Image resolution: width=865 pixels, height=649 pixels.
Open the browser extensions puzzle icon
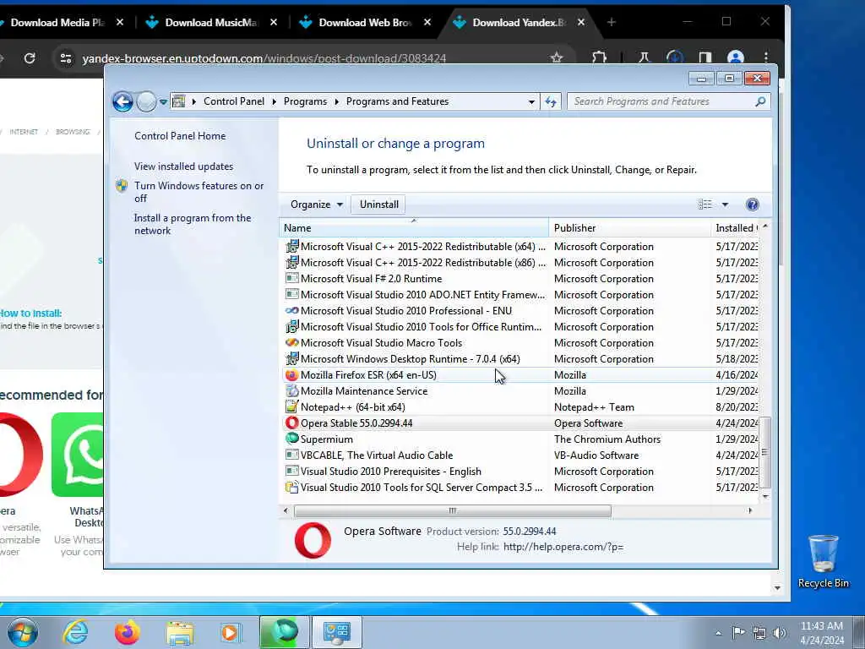point(600,57)
